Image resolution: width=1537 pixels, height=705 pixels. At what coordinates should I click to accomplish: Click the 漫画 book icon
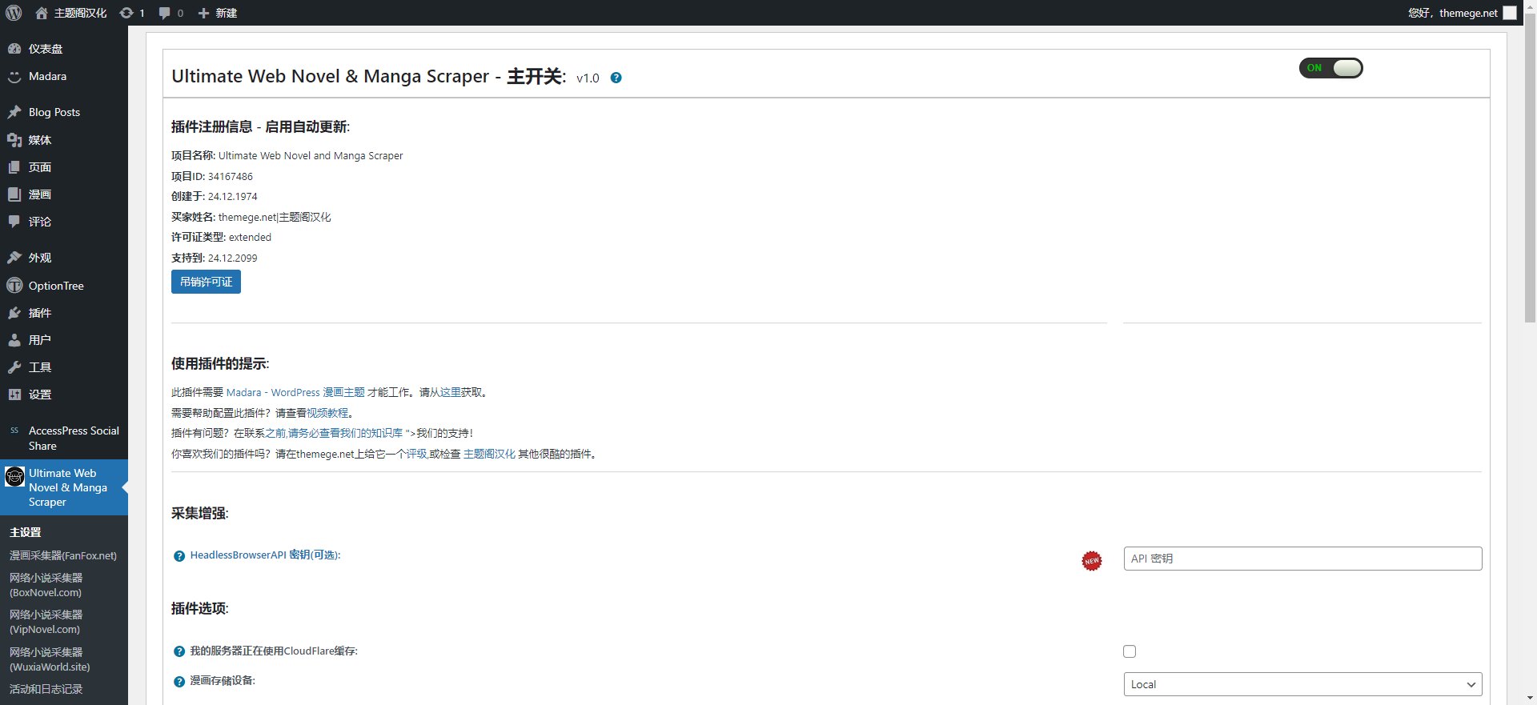coord(14,194)
